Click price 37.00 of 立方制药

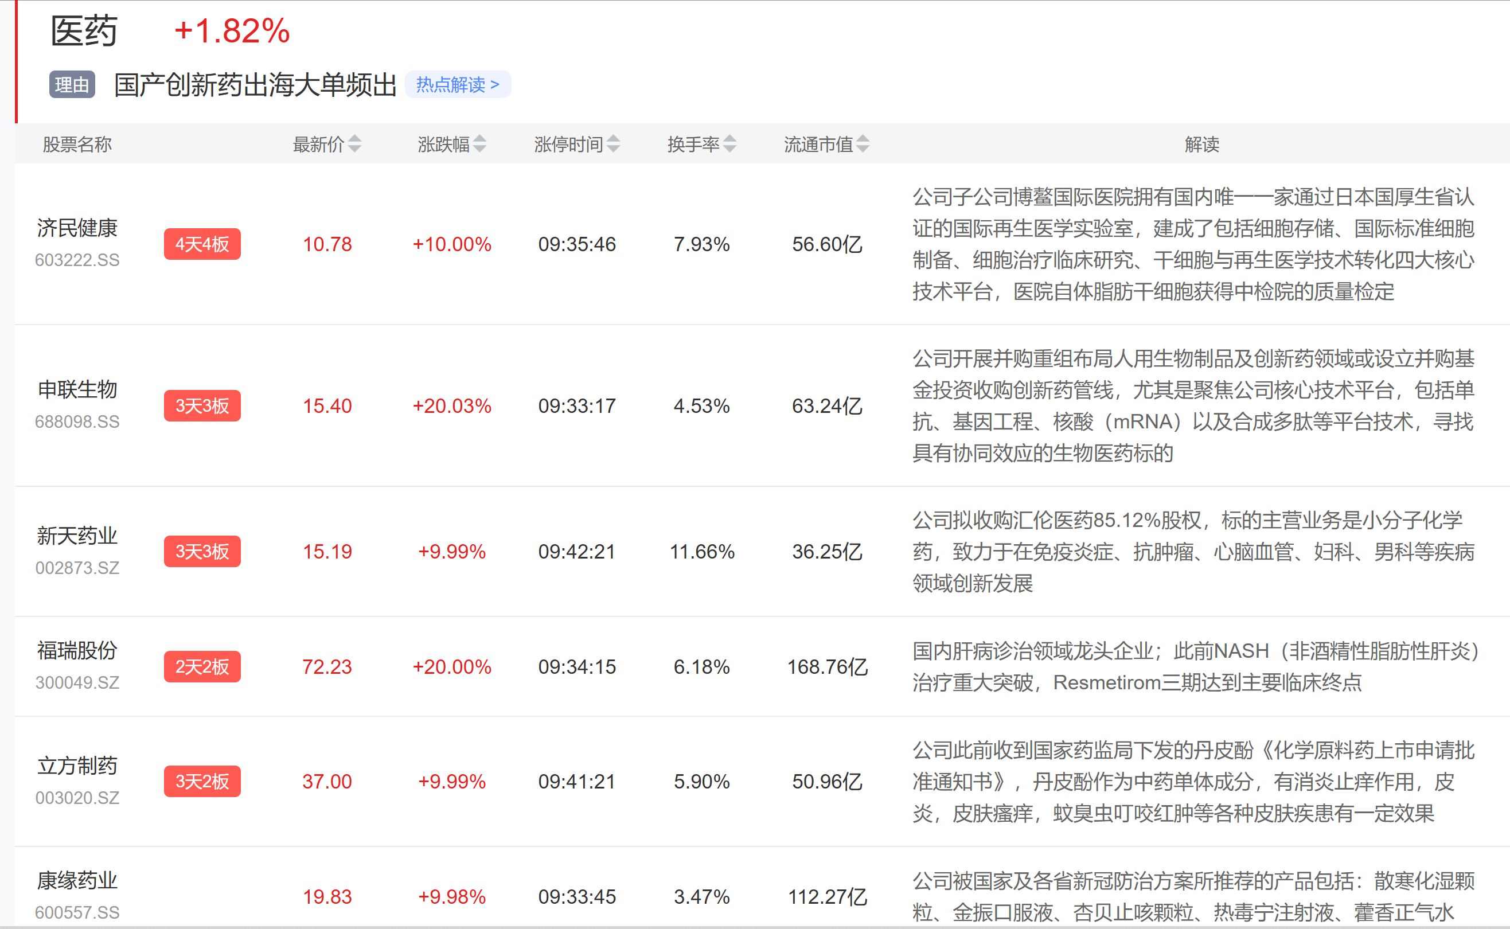pyautogui.click(x=327, y=782)
